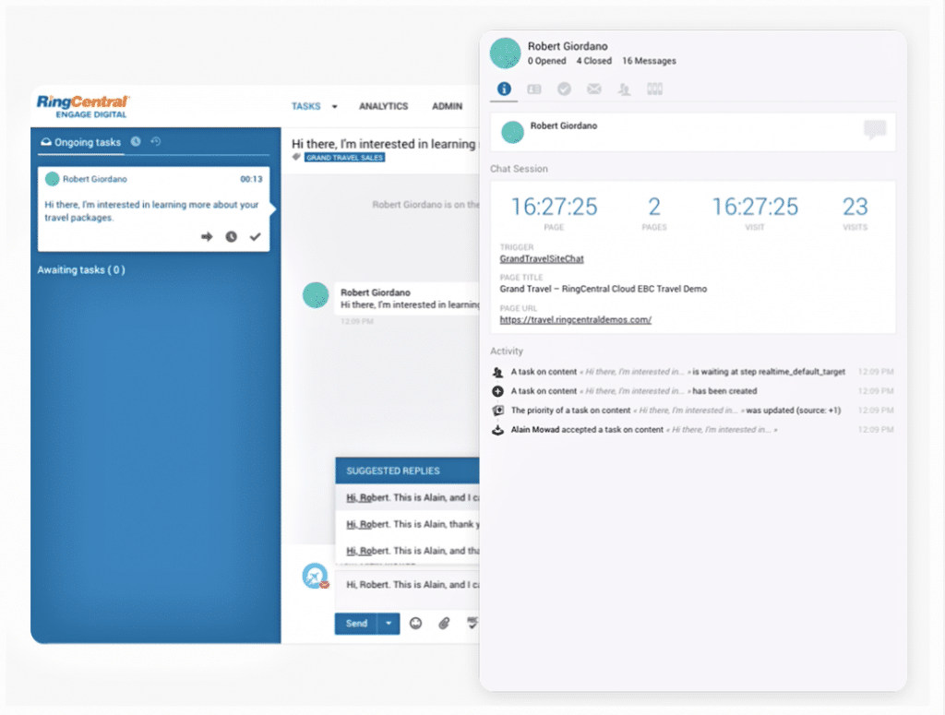
Task: Click the paperclip attachment icon
Action: tap(444, 624)
